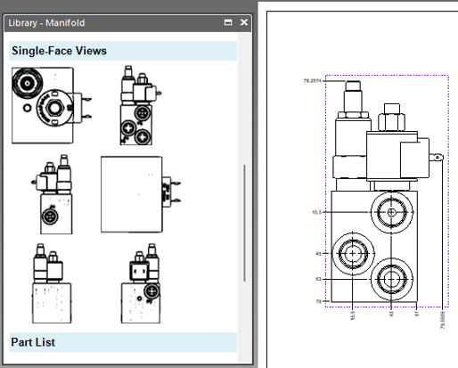Click the 43 dimension below drawing

pos(391,314)
